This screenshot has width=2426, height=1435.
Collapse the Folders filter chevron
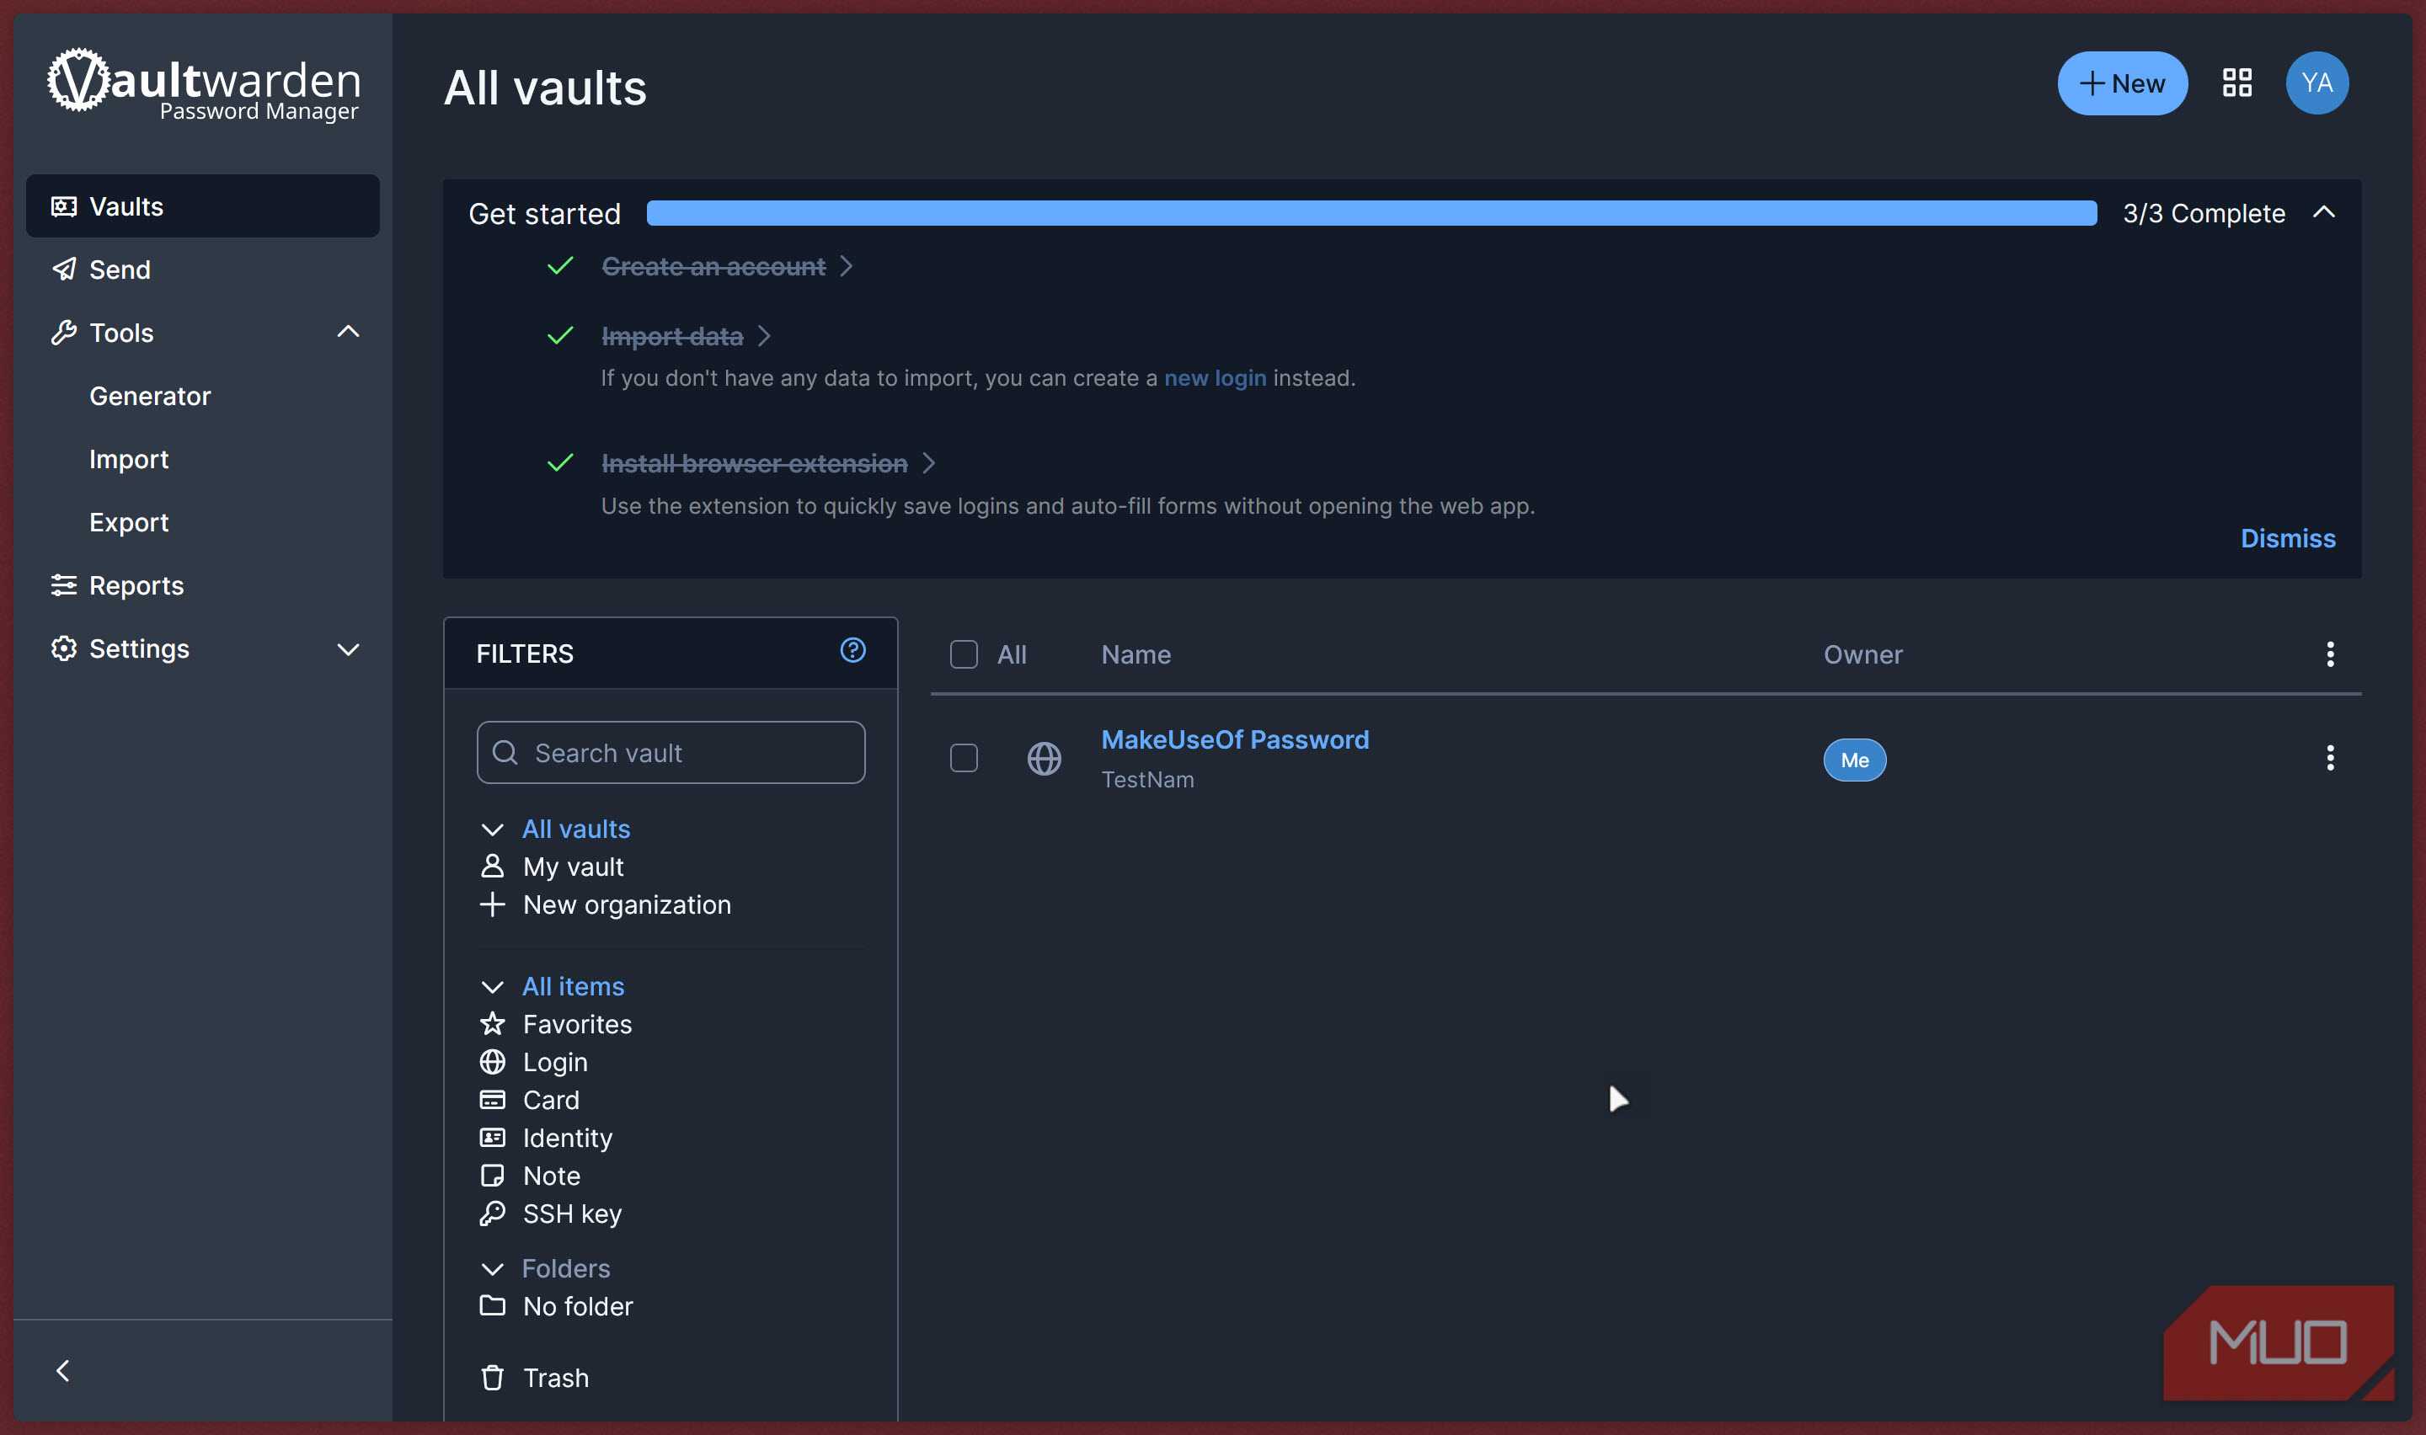pos(492,1269)
